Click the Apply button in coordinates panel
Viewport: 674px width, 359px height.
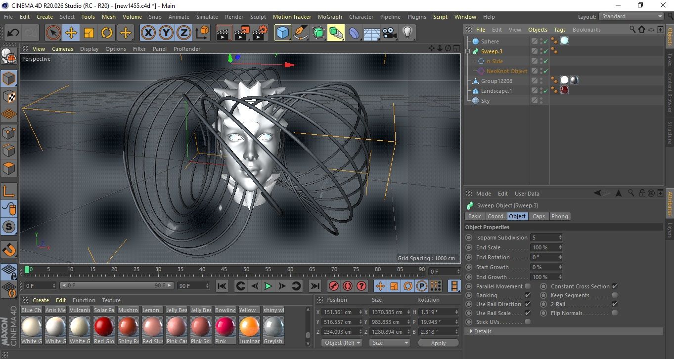[438, 343]
